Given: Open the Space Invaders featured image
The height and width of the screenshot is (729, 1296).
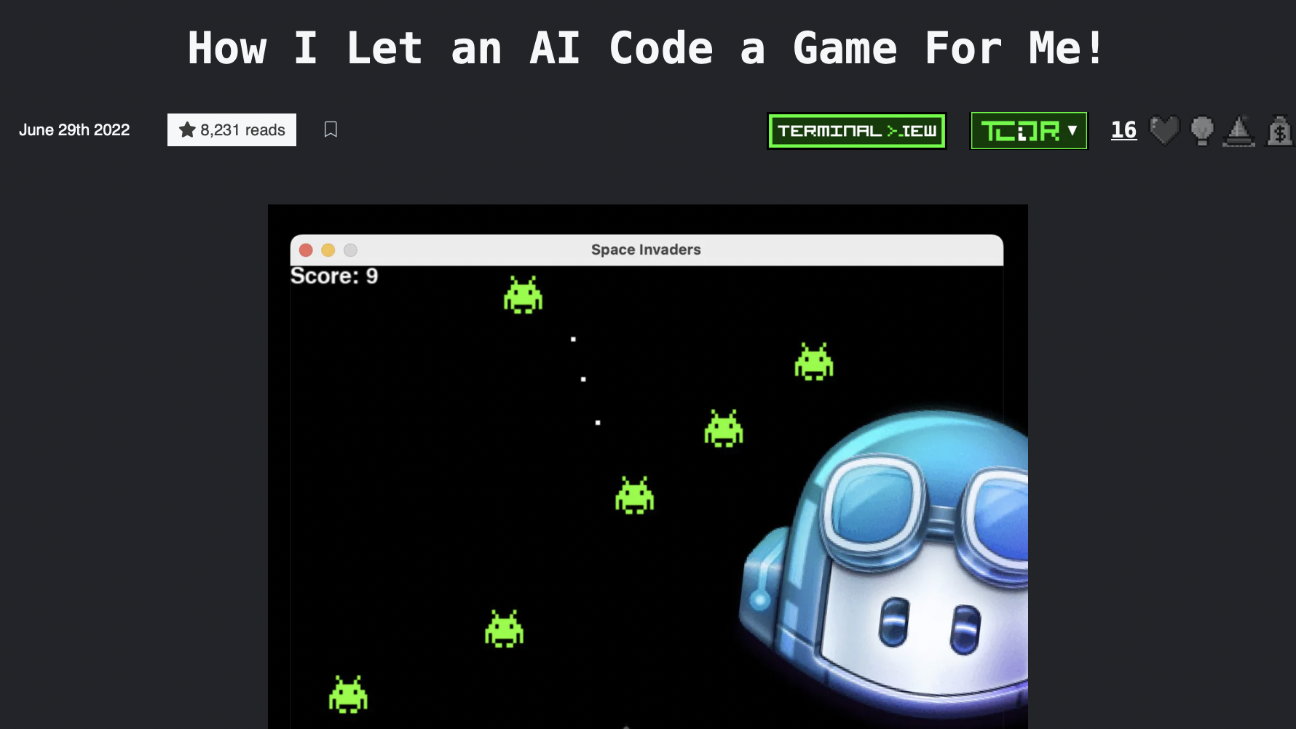Looking at the screenshot, I should pyautogui.click(x=648, y=466).
